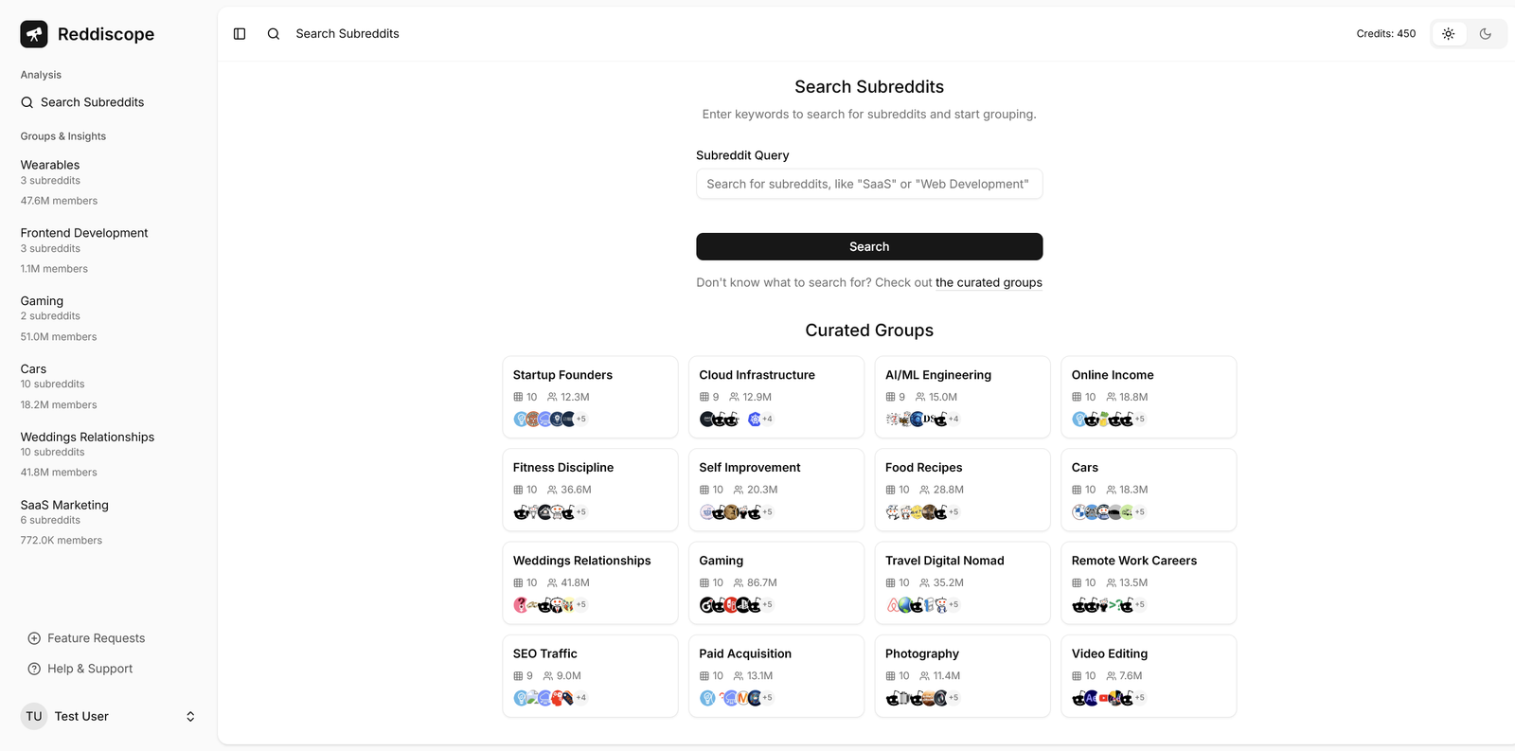Screen dimensions: 1515x751
Task: Click the Reddiscope telescope logo icon
Action: [x=34, y=34]
